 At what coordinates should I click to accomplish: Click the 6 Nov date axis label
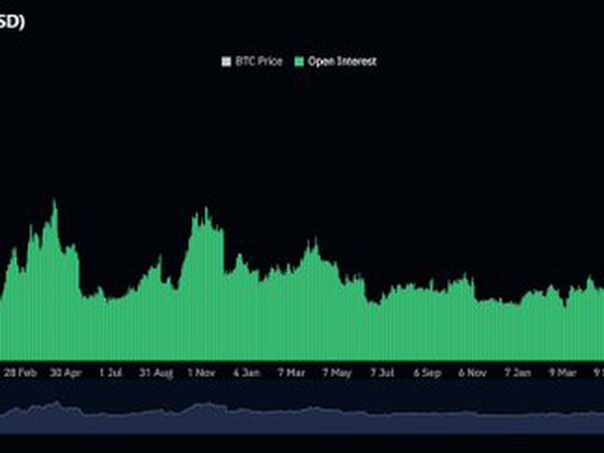(x=473, y=372)
